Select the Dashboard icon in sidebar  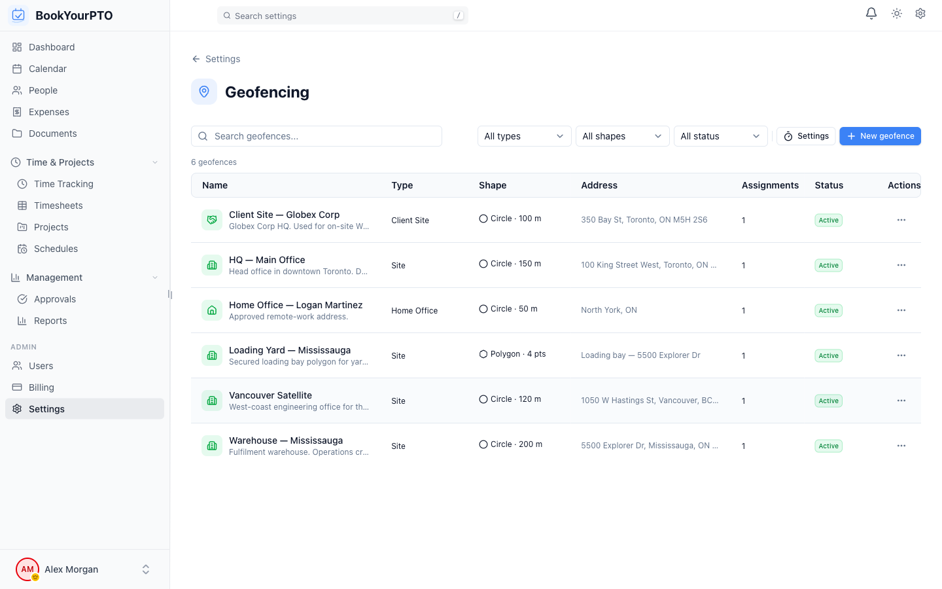click(x=16, y=46)
